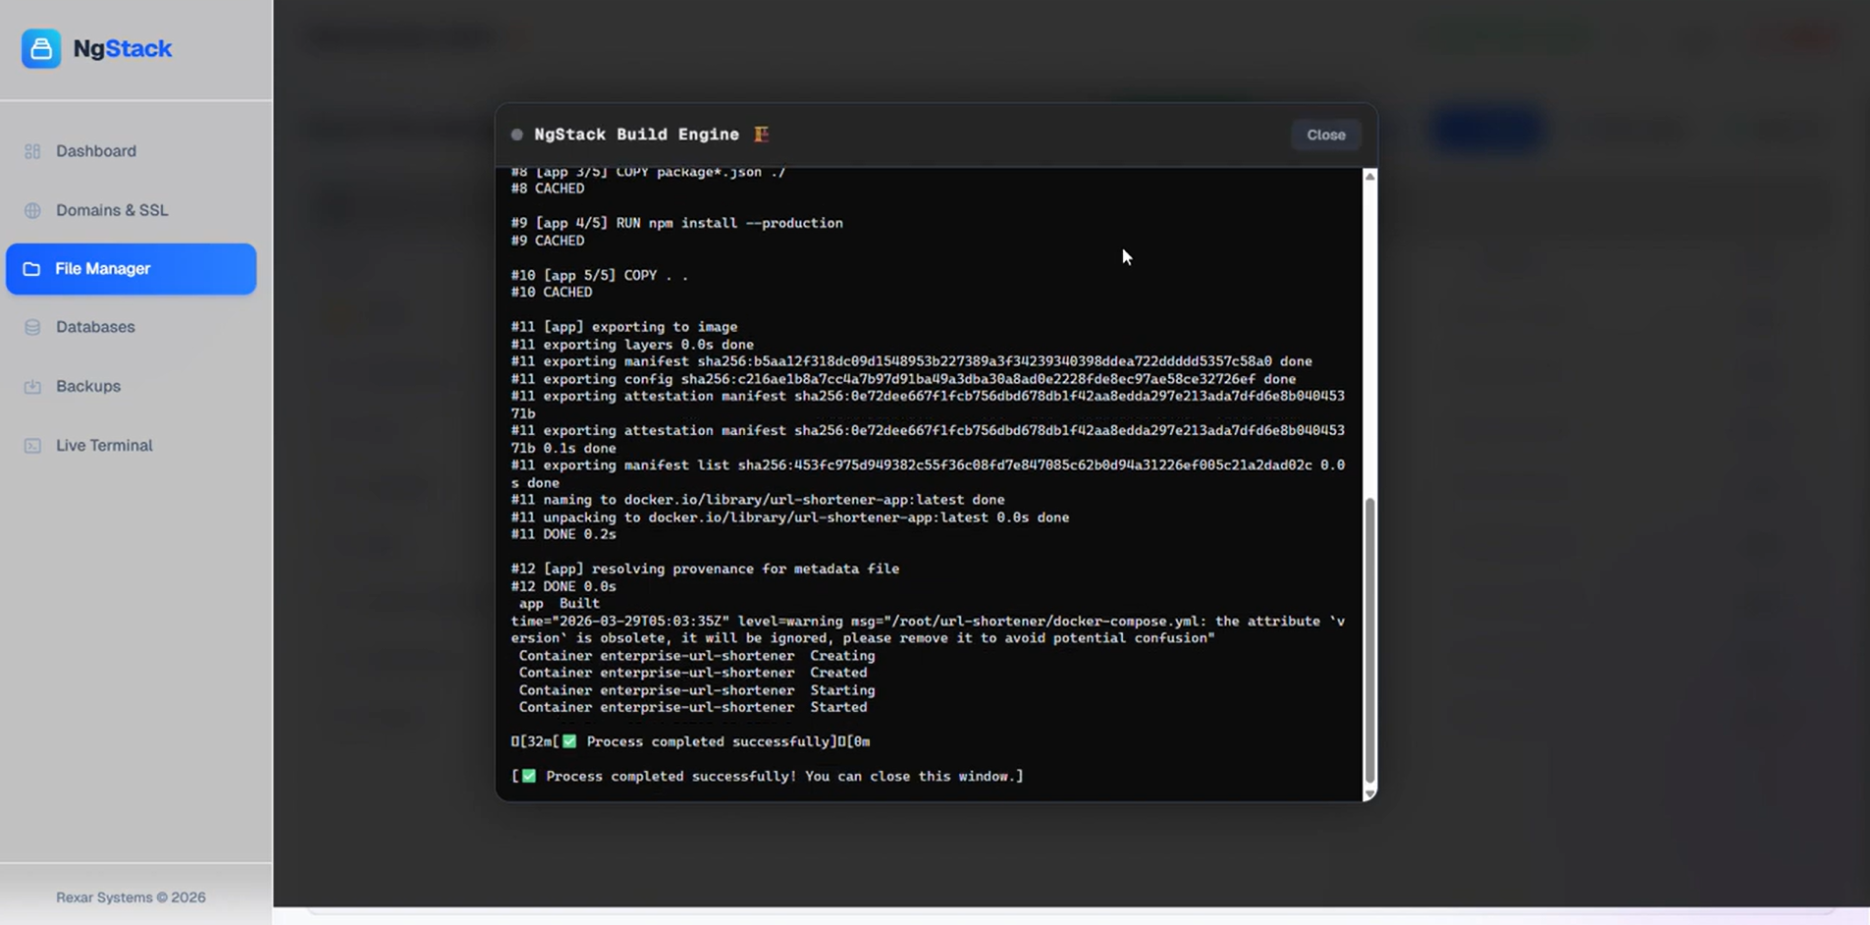Click the green checkmark on final success line
The width and height of the screenshot is (1870, 925).
pos(529,776)
